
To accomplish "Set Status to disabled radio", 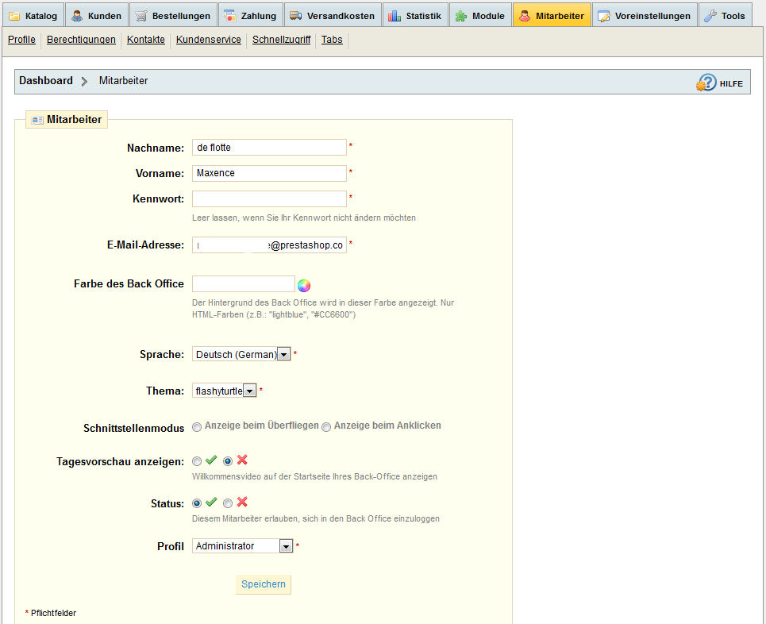I will (x=228, y=503).
